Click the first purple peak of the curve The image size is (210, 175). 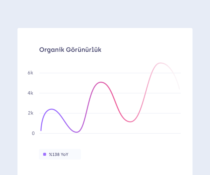pos(52,109)
